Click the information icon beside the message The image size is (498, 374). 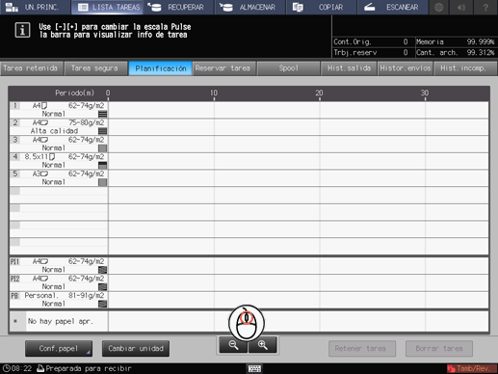pyautogui.click(x=22, y=31)
